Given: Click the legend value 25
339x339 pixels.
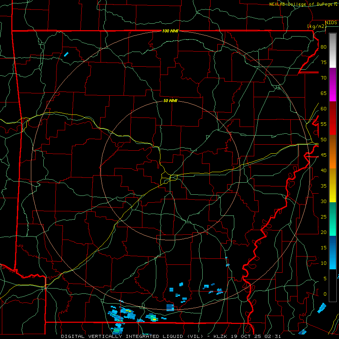Looking at the screenshot, I should coord(324,217).
